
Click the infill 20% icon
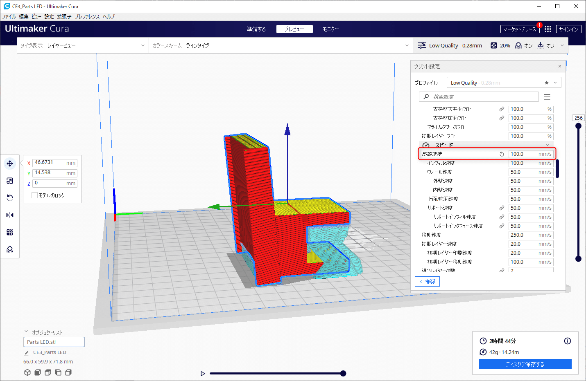click(494, 45)
